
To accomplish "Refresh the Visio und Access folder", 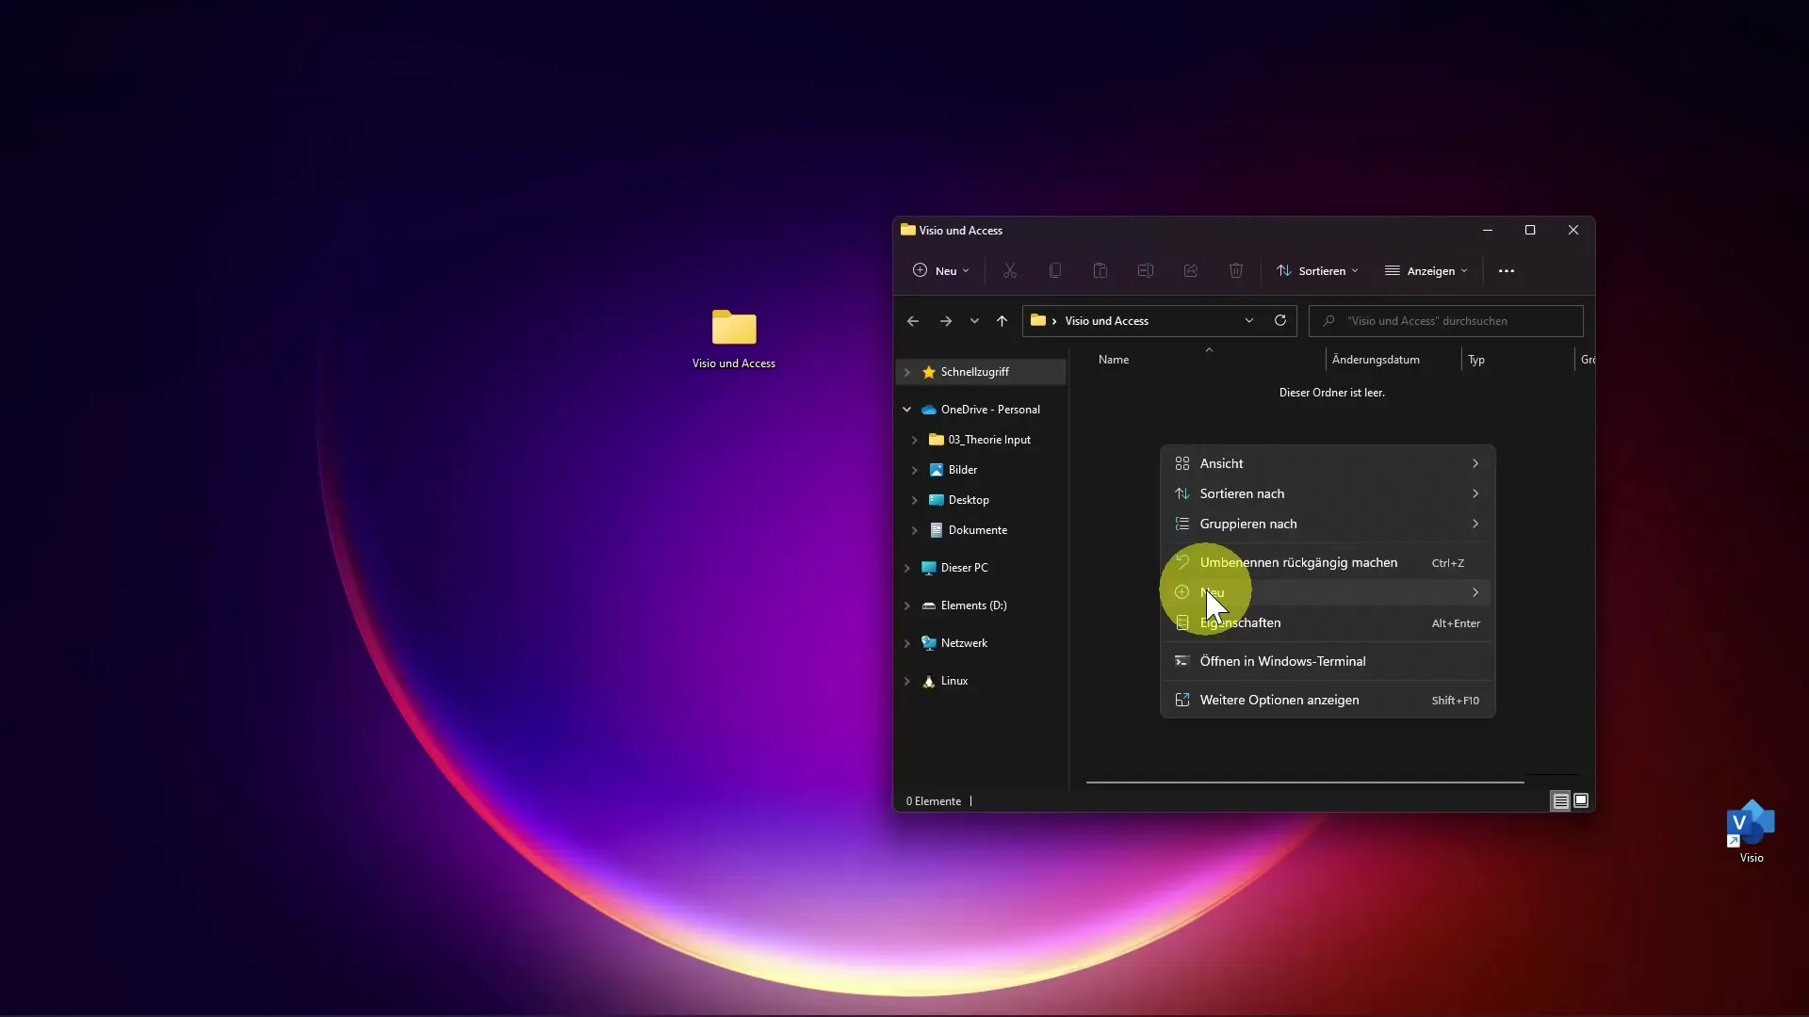I will (1279, 320).
